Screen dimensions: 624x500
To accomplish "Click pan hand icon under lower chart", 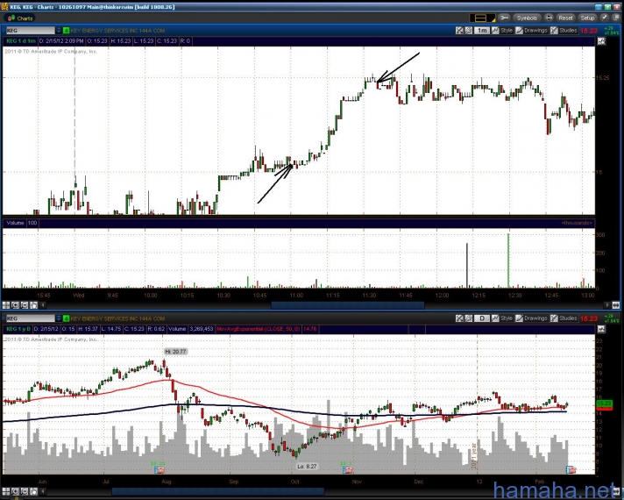I will tap(33, 491).
